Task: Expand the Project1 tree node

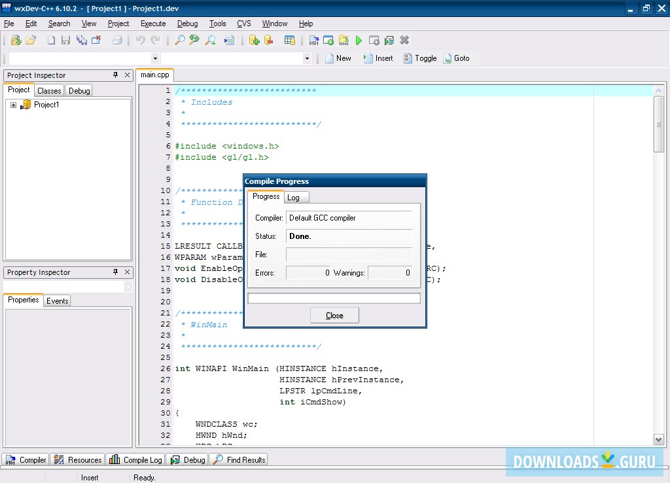Action: pyautogui.click(x=14, y=105)
